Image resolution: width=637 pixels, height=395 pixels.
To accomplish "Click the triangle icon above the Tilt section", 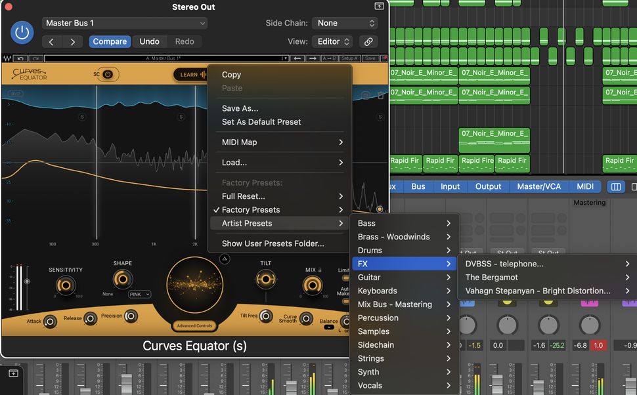I will [225, 259].
